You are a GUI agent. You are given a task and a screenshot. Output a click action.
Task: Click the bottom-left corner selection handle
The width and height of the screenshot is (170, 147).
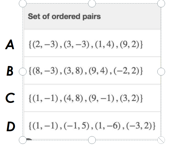click(x=23, y=139)
